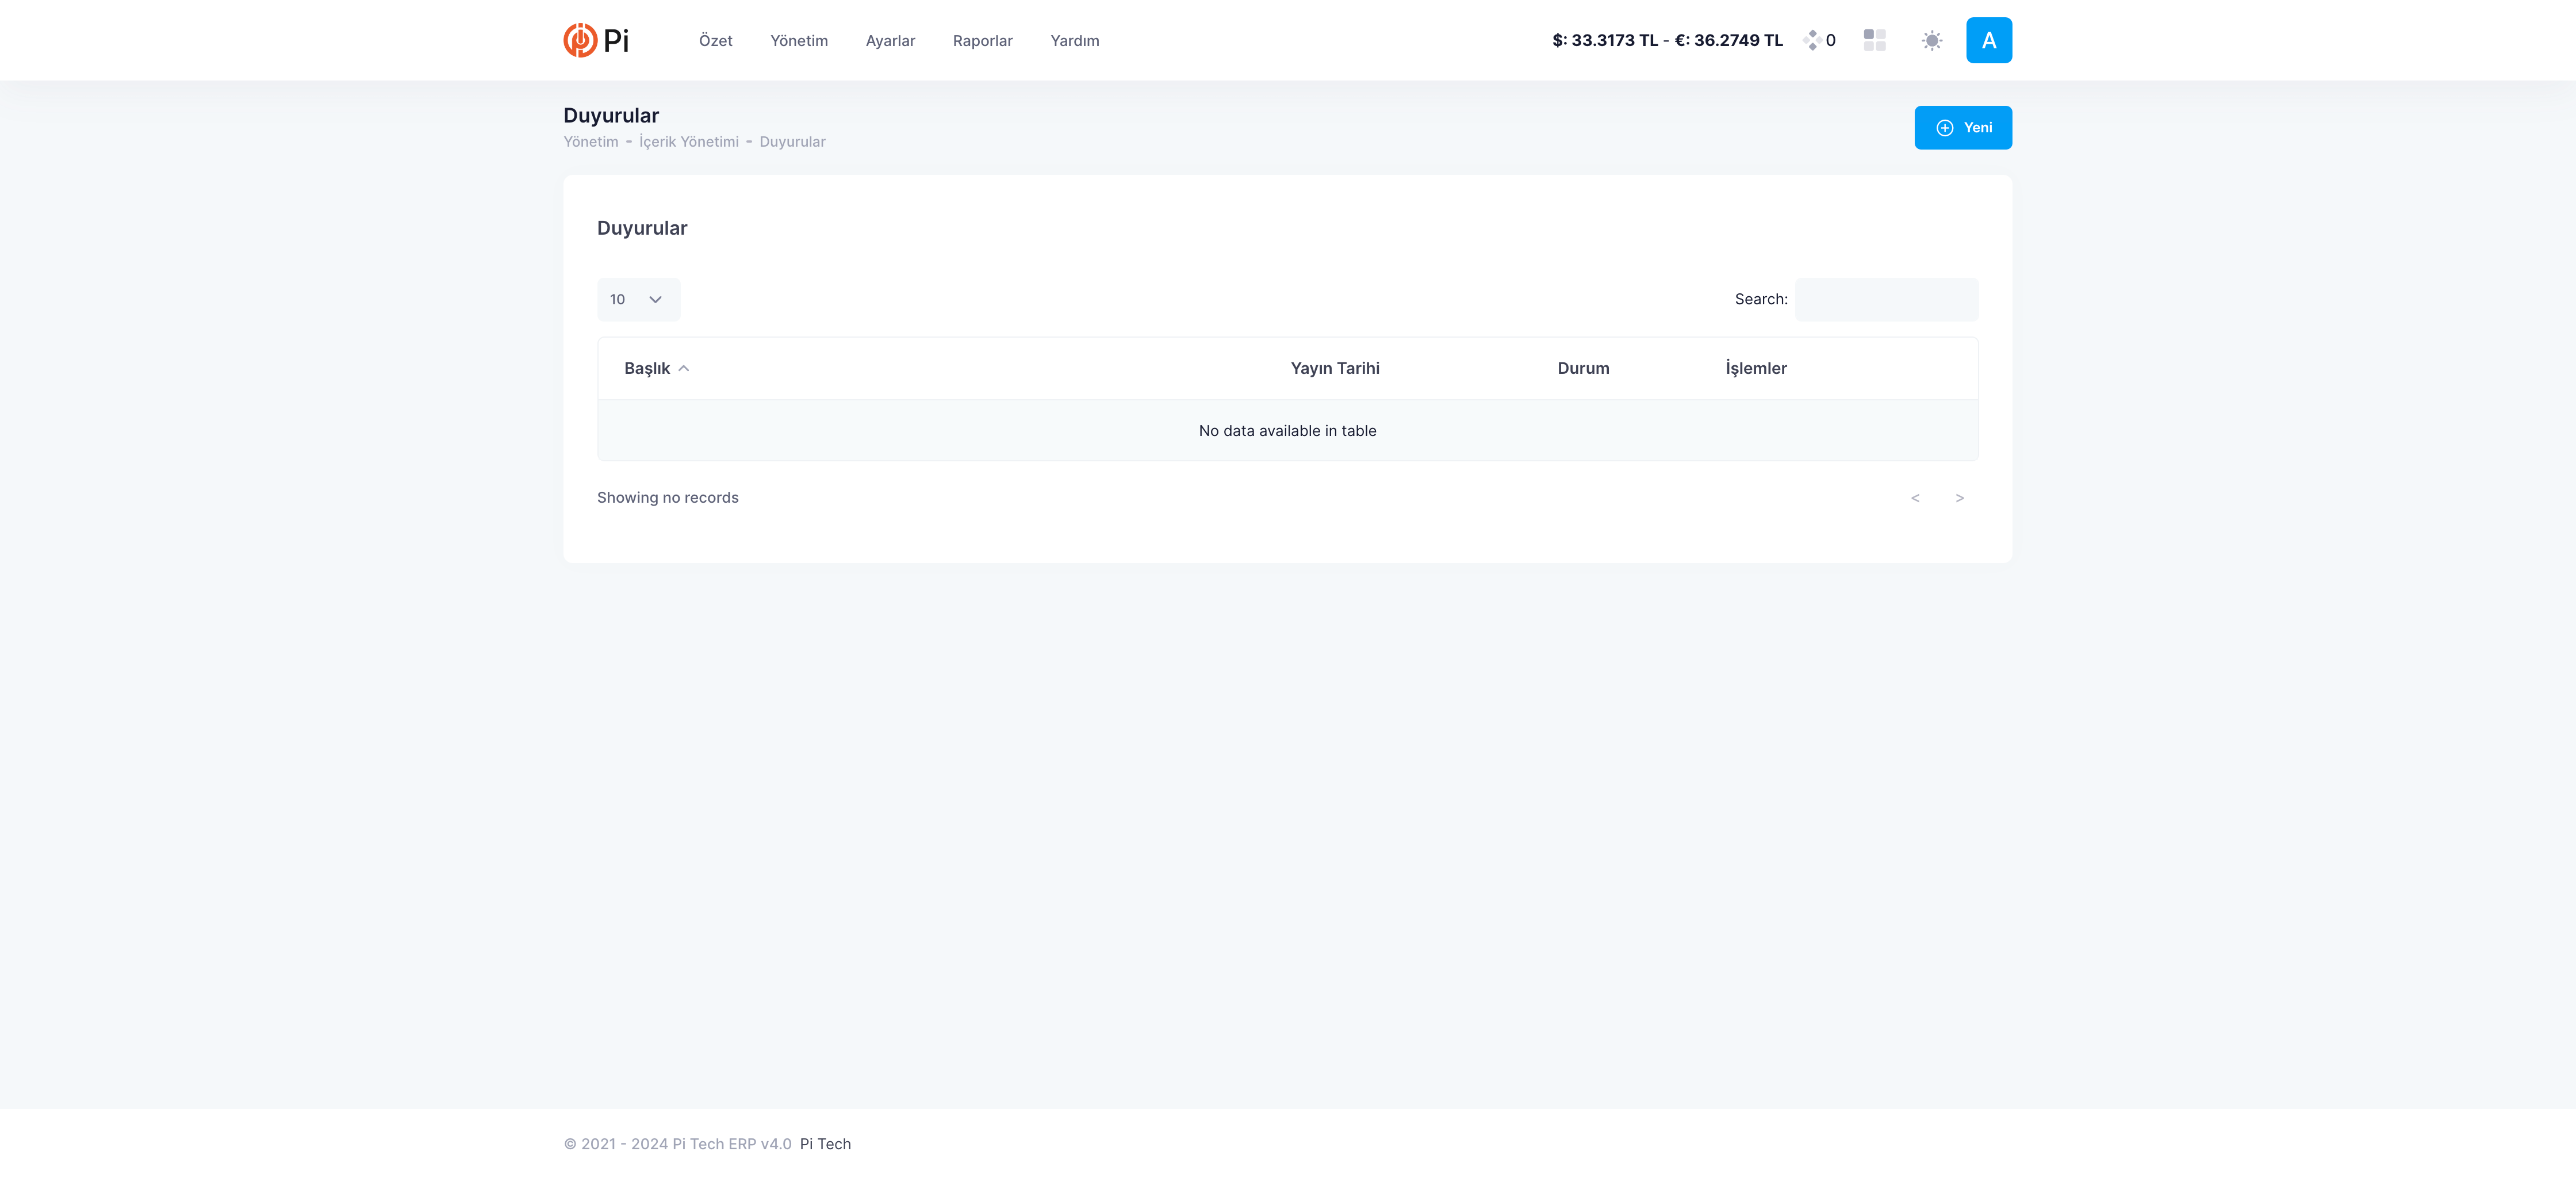Screen dimensions: 2576x1178
Task: Go to next page arrow
Action: [x=1959, y=498]
